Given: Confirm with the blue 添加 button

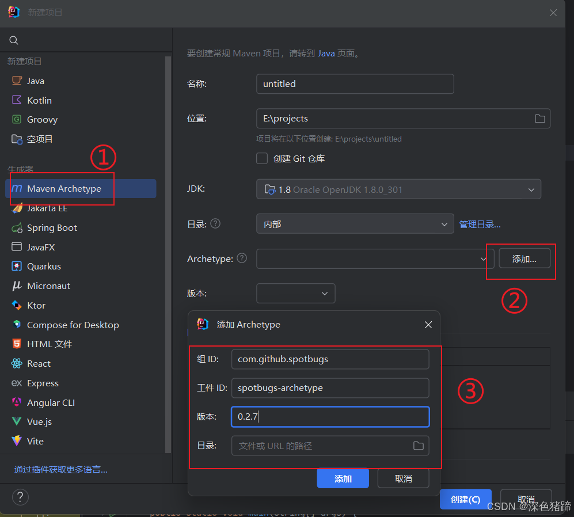Looking at the screenshot, I should point(343,478).
